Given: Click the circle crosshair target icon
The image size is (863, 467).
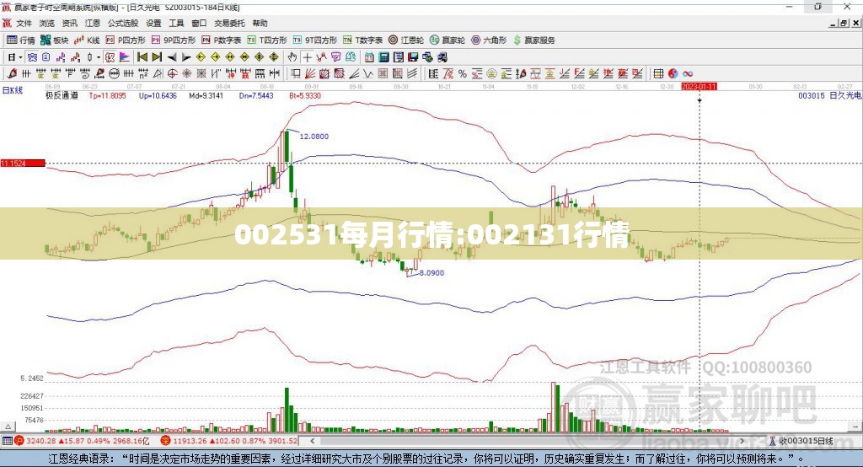Looking at the screenshot, I should point(172,73).
